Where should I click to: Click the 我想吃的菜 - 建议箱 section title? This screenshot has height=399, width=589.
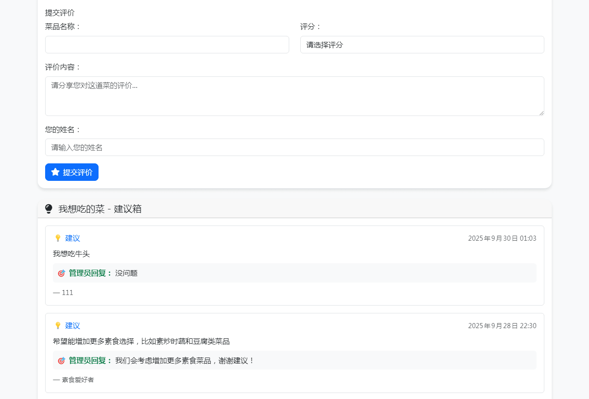100,209
